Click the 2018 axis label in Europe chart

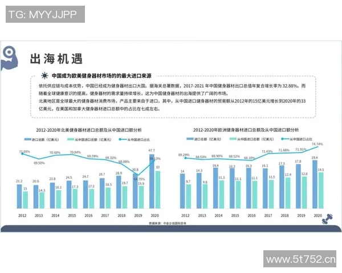[284, 216]
